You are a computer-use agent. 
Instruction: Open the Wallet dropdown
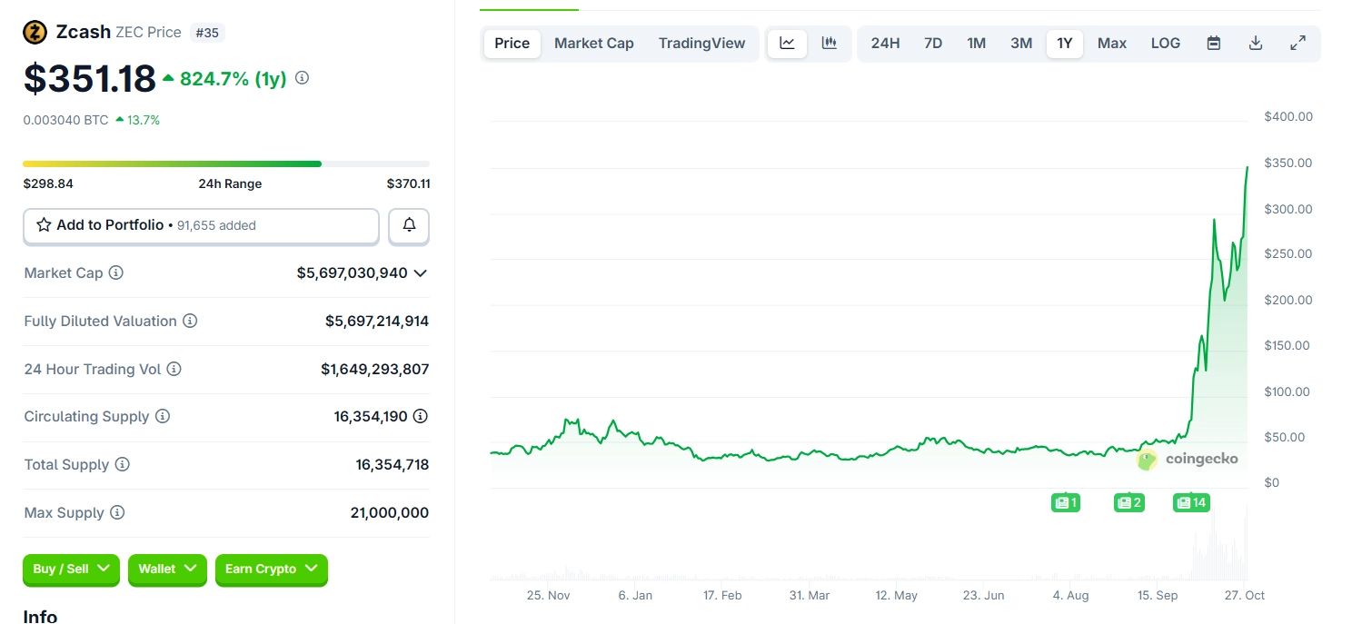point(167,570)
